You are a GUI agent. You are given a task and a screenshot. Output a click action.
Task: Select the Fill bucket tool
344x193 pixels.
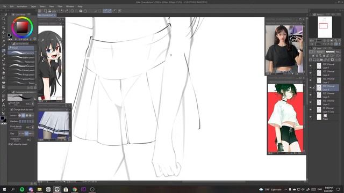tap(4, 83)
